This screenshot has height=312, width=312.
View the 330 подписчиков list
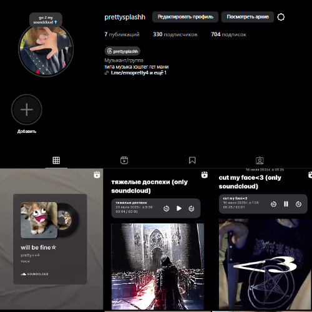[x=175, y=34]
